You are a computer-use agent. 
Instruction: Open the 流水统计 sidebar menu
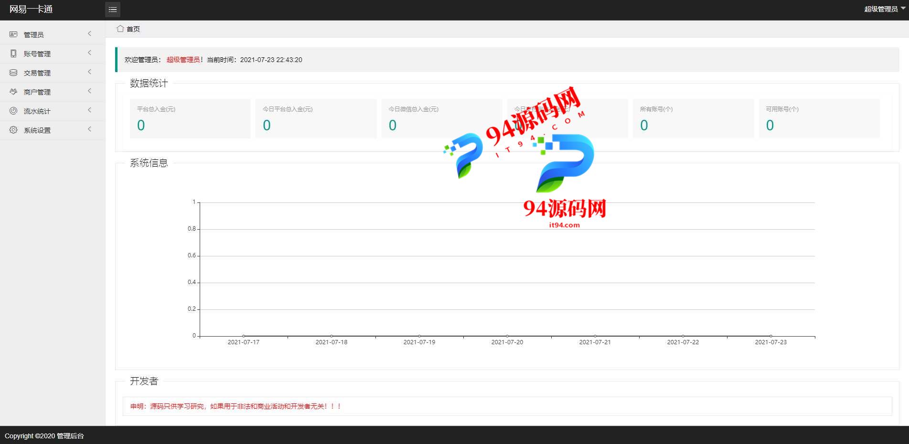(x=53, y=111)
